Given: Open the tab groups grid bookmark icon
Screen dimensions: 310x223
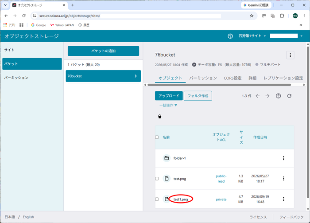Looking at the screenshot, I should pos(21,25).
